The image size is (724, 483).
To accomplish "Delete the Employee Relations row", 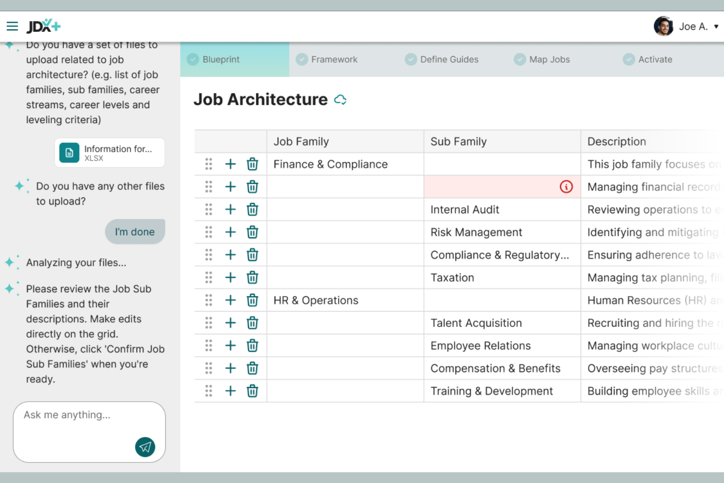I will click(x=252, y=345).
